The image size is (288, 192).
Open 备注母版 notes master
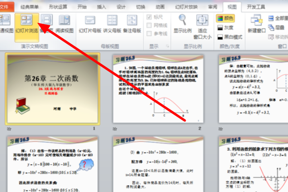[132, 24]
